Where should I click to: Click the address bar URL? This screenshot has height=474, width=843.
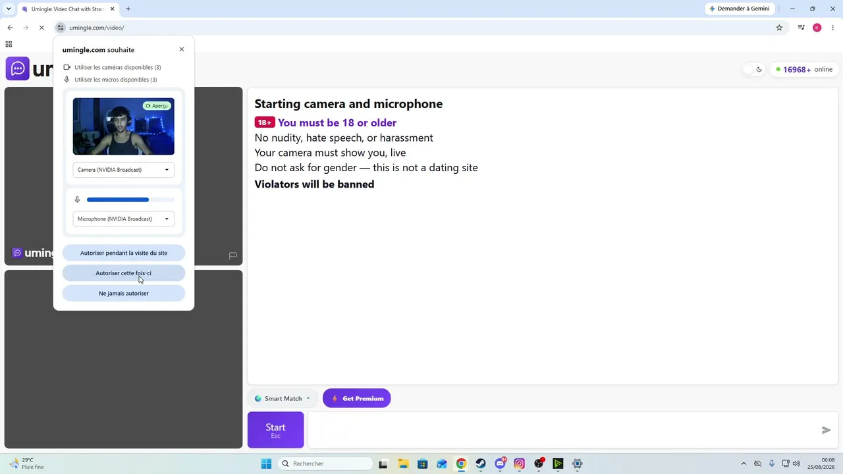pyautogui.click(x=97, y=28)
